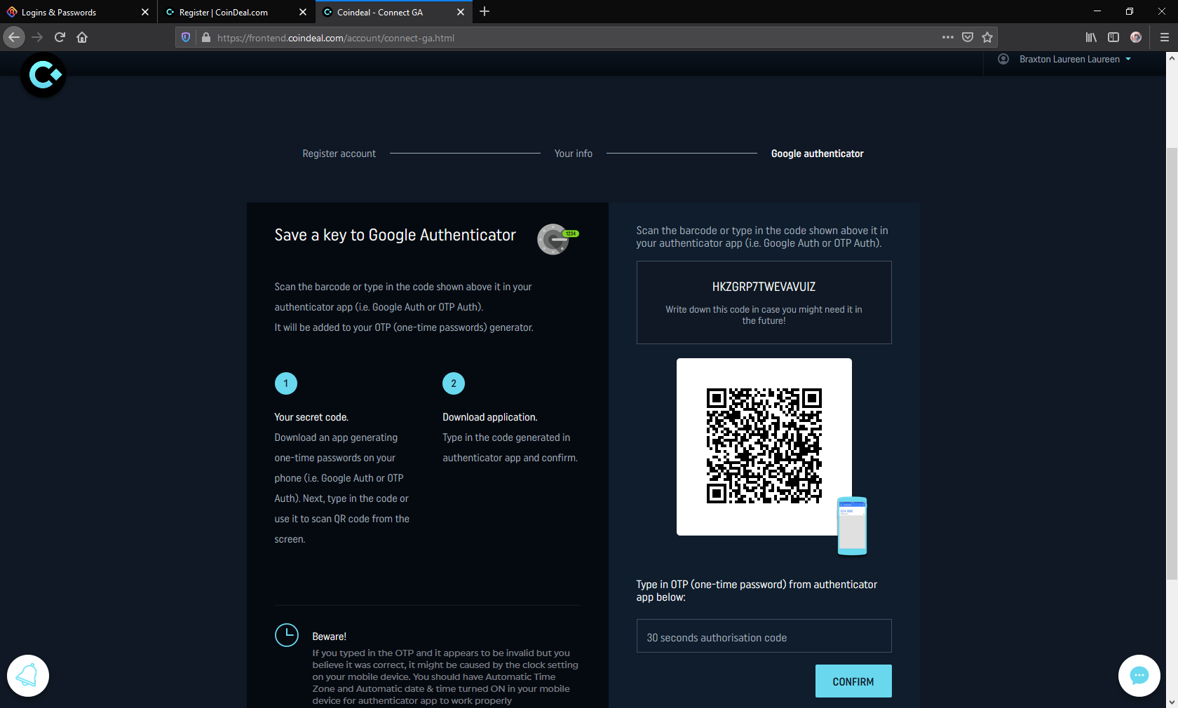Click the phone illustration beside QR
This screenshot has width=1178, height=708.
pos(853,526)
